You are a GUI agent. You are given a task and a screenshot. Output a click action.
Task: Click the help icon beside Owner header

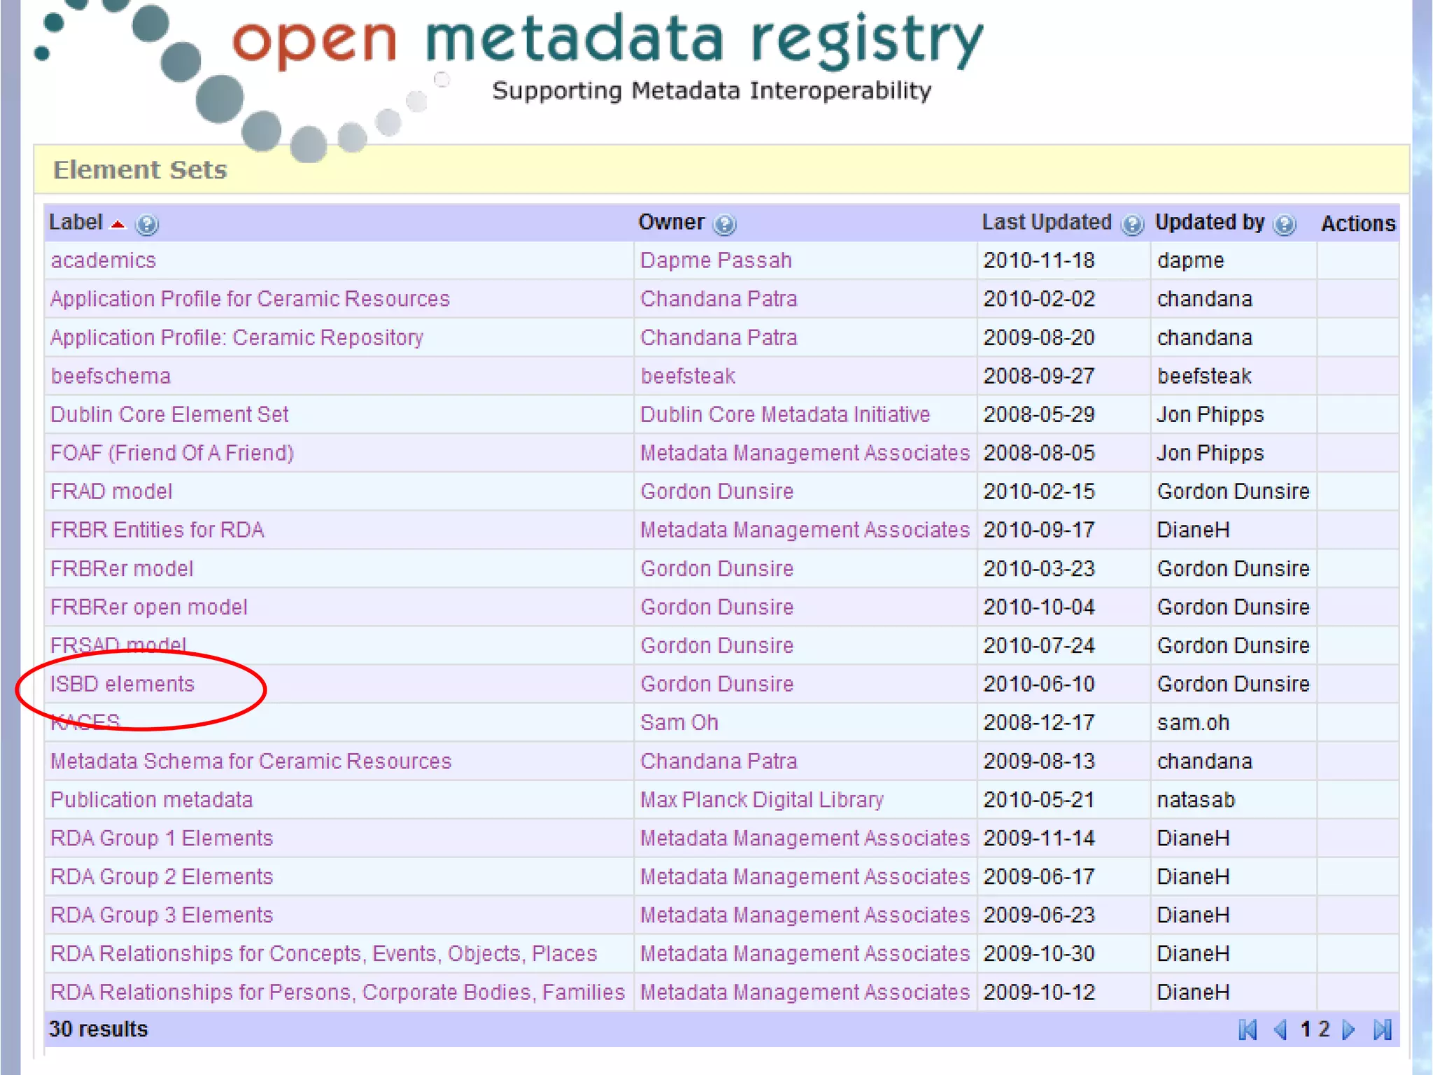724,225
